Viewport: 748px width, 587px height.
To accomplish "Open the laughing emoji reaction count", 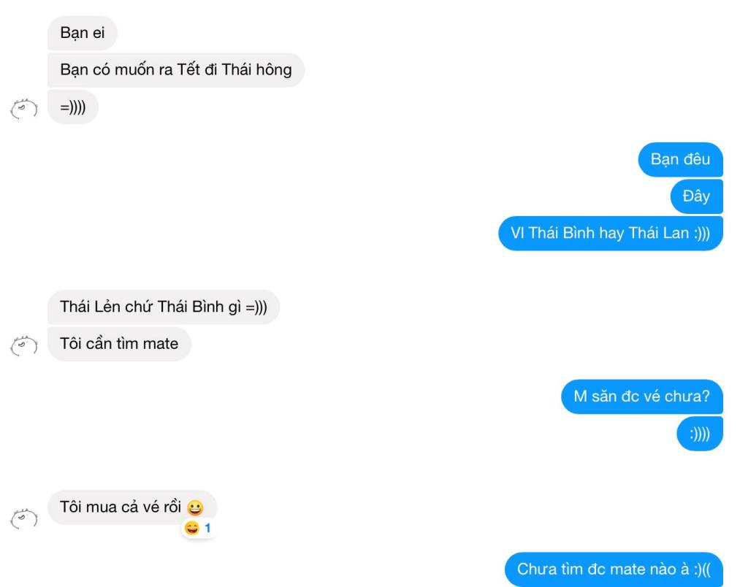I will 197,529.
